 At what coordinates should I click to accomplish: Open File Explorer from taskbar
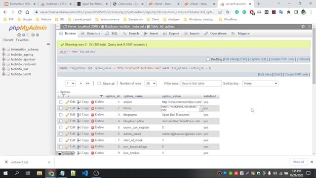(39, 173)
